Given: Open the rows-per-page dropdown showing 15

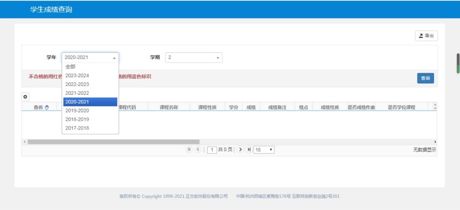Looking at the screenshot, I should [x=264, y=150].
